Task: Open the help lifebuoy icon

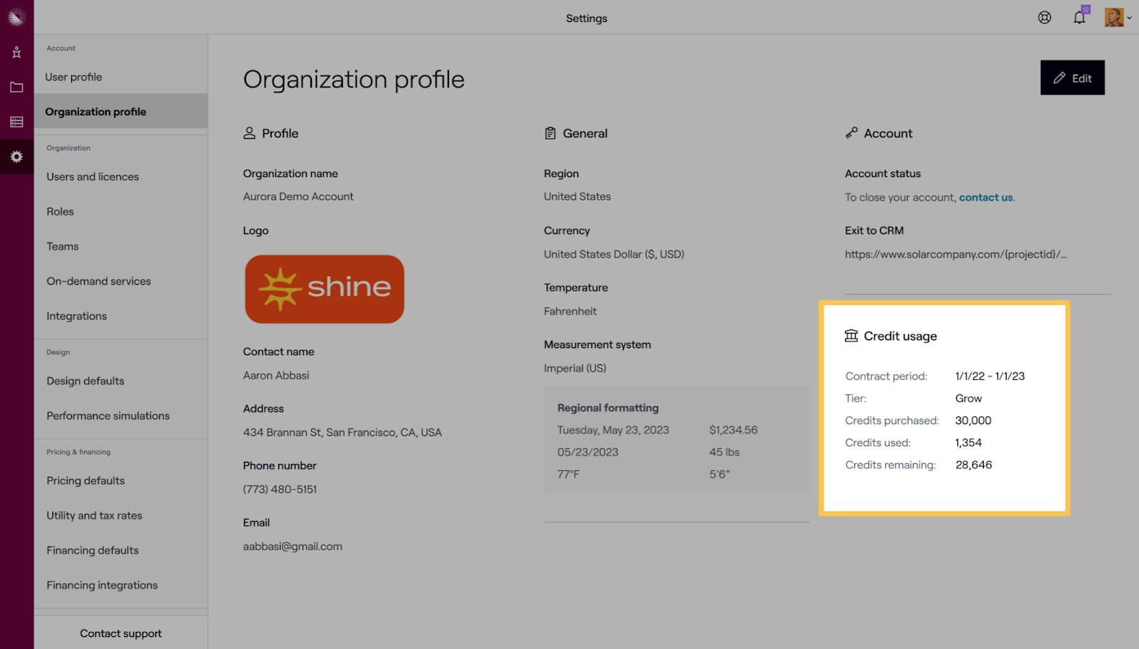Action: [x=1044, y=18]
